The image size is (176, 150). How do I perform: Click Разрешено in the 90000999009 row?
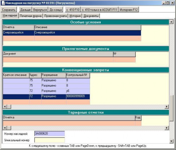(54, 96)
